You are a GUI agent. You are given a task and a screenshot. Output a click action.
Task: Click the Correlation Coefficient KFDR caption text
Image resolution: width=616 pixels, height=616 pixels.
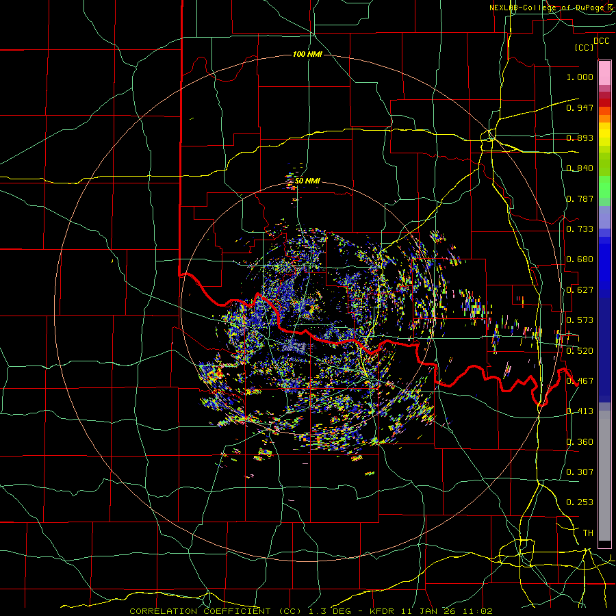coord(311,611)
